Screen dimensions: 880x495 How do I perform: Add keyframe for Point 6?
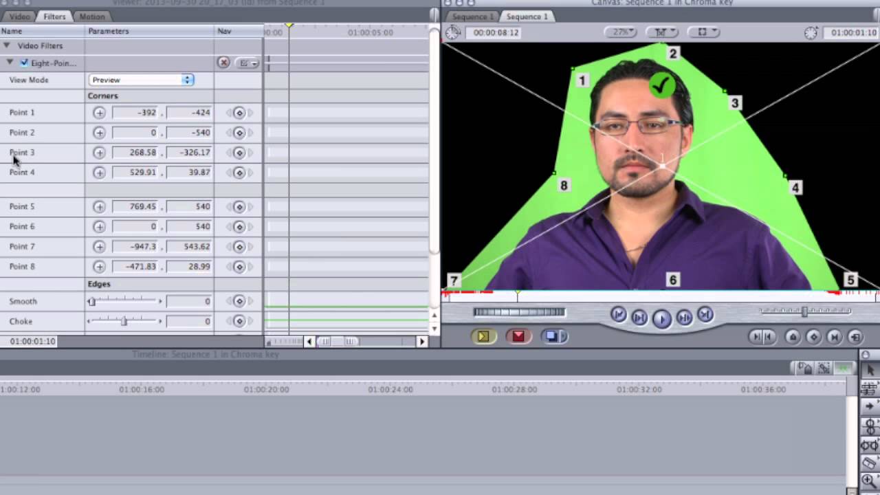point(239,227)
